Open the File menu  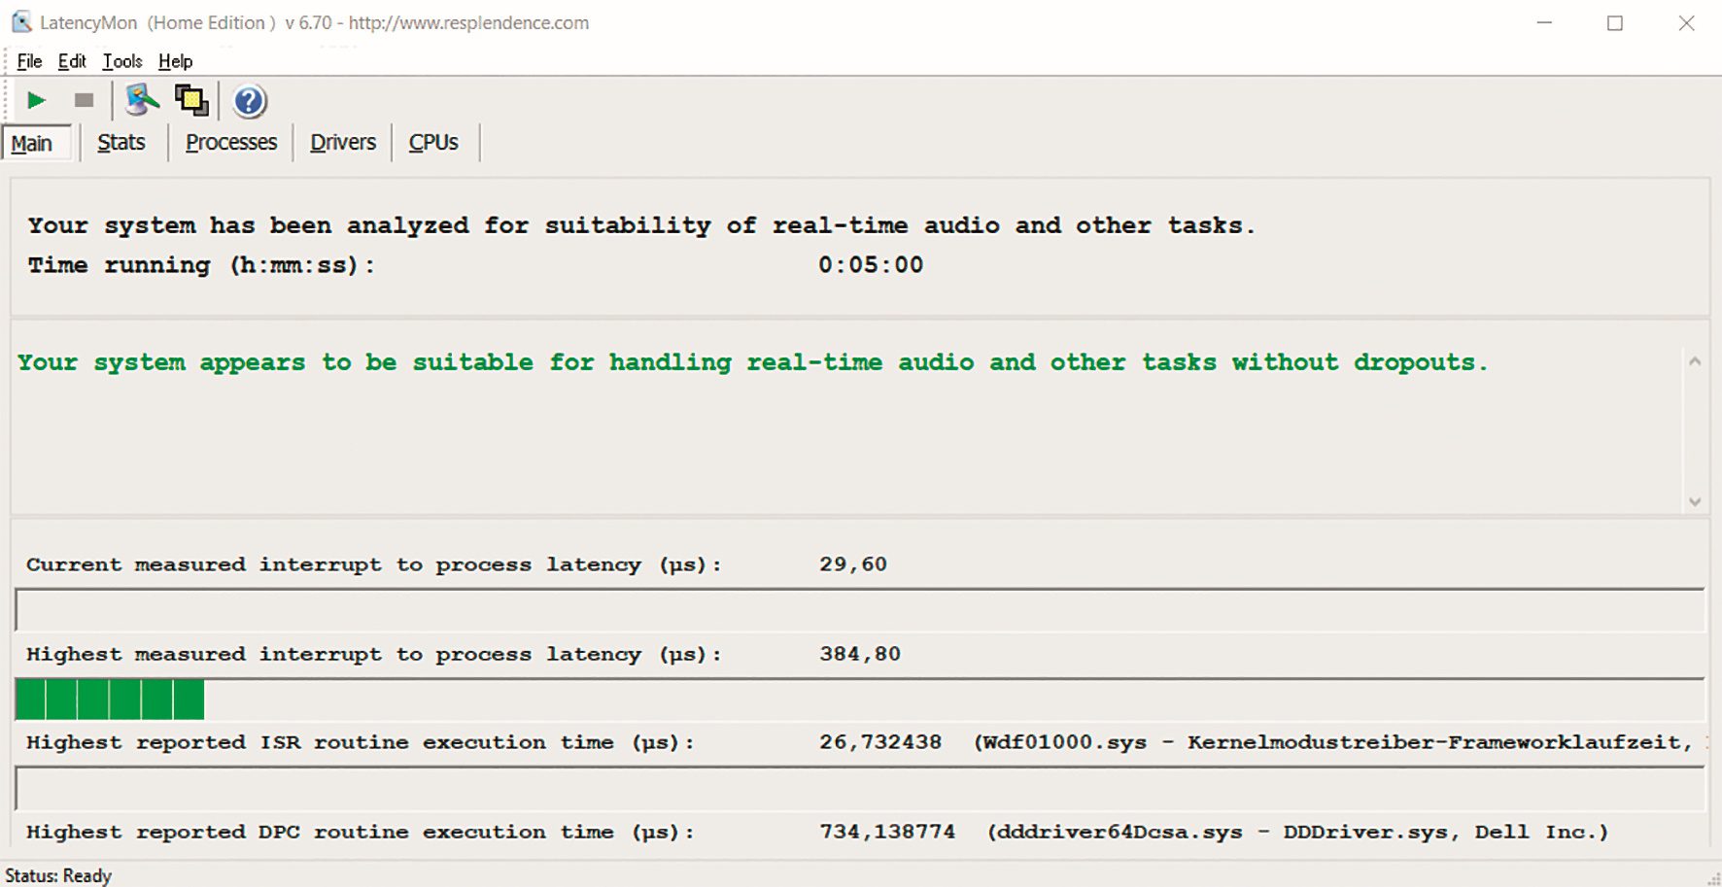click(29, 61)
